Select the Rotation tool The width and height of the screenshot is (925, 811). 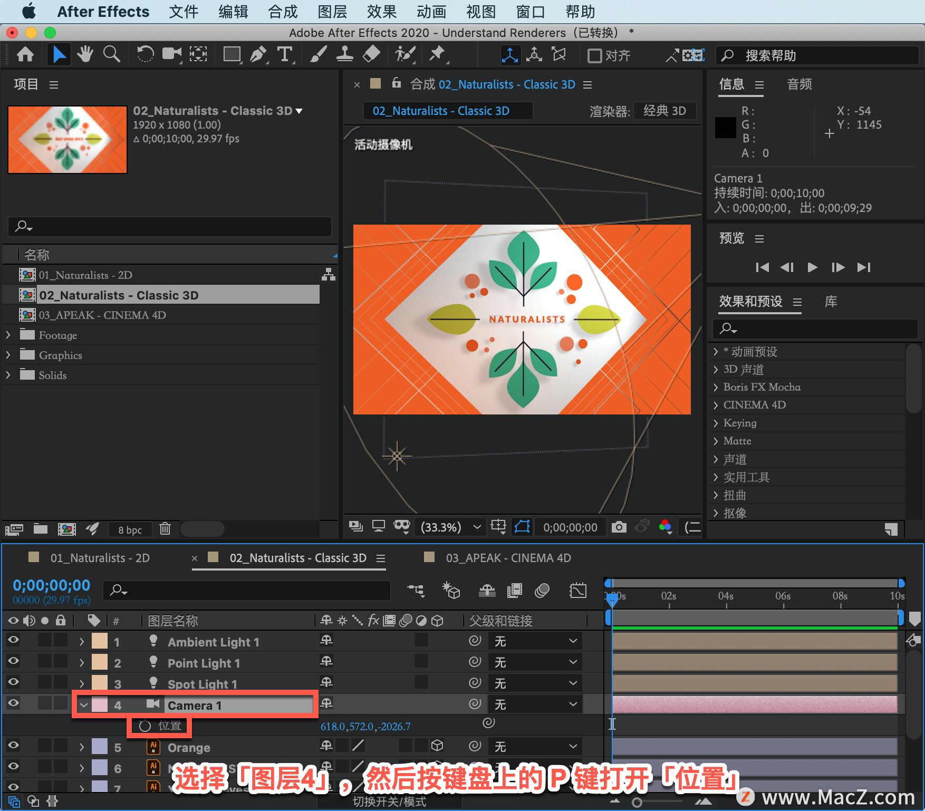145,54
